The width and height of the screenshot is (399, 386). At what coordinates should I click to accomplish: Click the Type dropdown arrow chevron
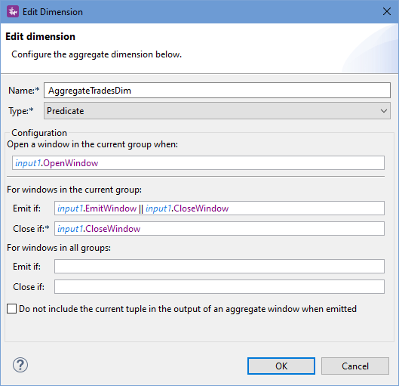coord(384,111)
